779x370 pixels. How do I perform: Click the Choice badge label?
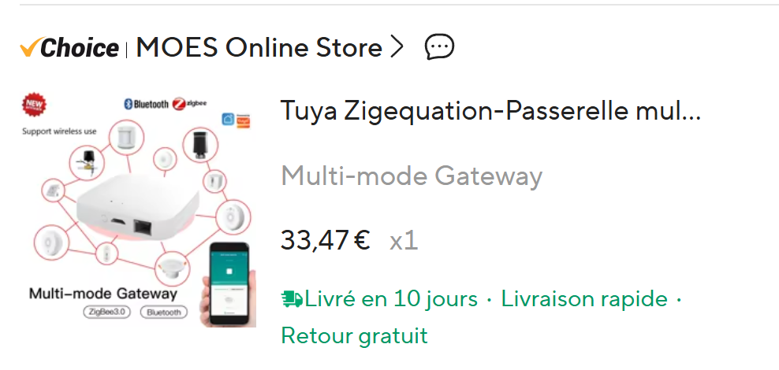(x=69, y=47)
